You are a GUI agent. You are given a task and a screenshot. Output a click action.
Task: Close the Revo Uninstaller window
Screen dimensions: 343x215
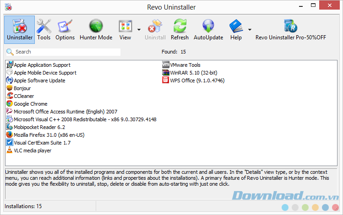coord(329,5)
